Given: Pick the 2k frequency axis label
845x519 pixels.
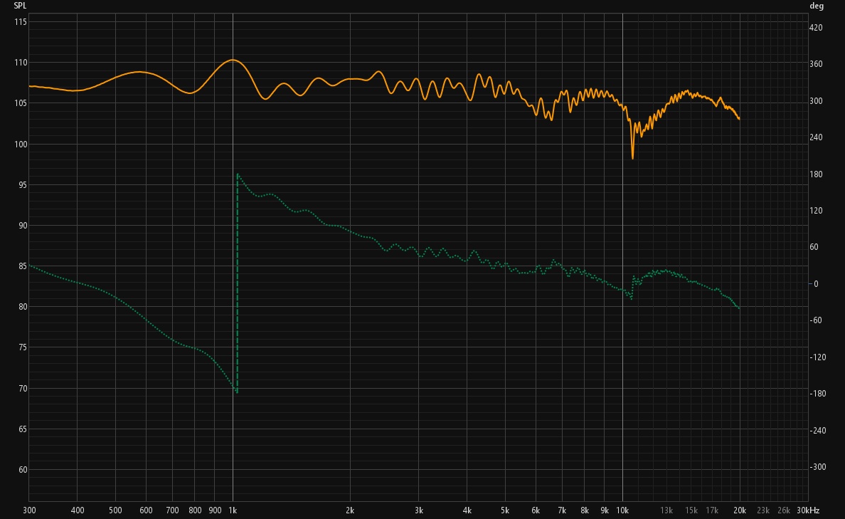Looking at the screenshot, I should 350,510.
